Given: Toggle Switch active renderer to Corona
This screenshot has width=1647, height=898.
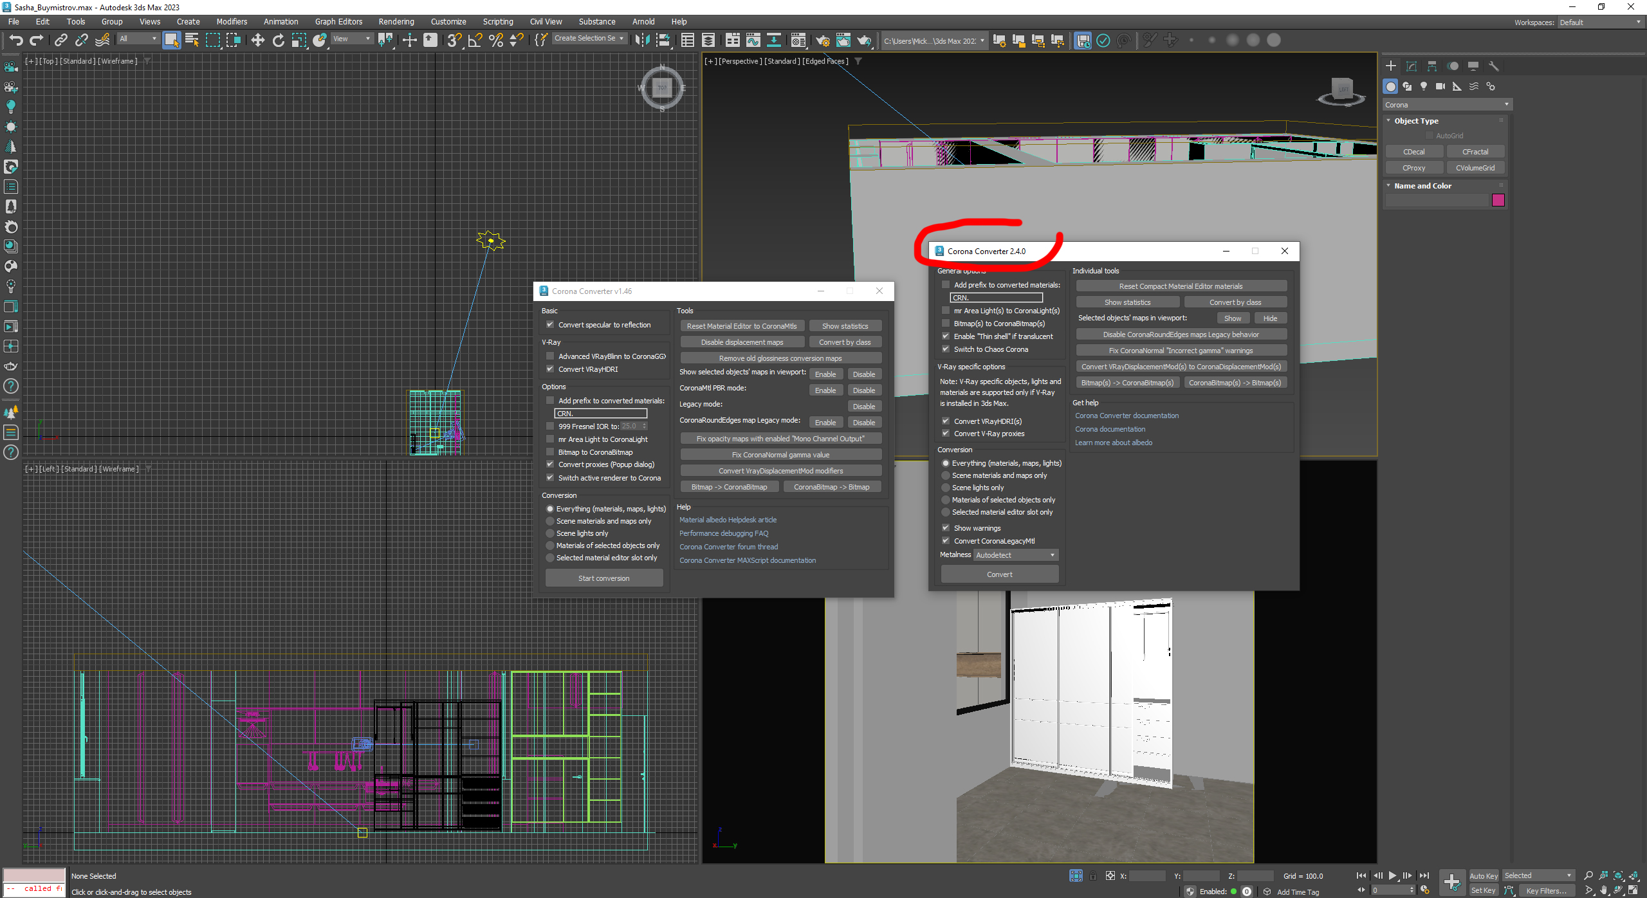Looking at the screenshot, I should coord(550,478).
